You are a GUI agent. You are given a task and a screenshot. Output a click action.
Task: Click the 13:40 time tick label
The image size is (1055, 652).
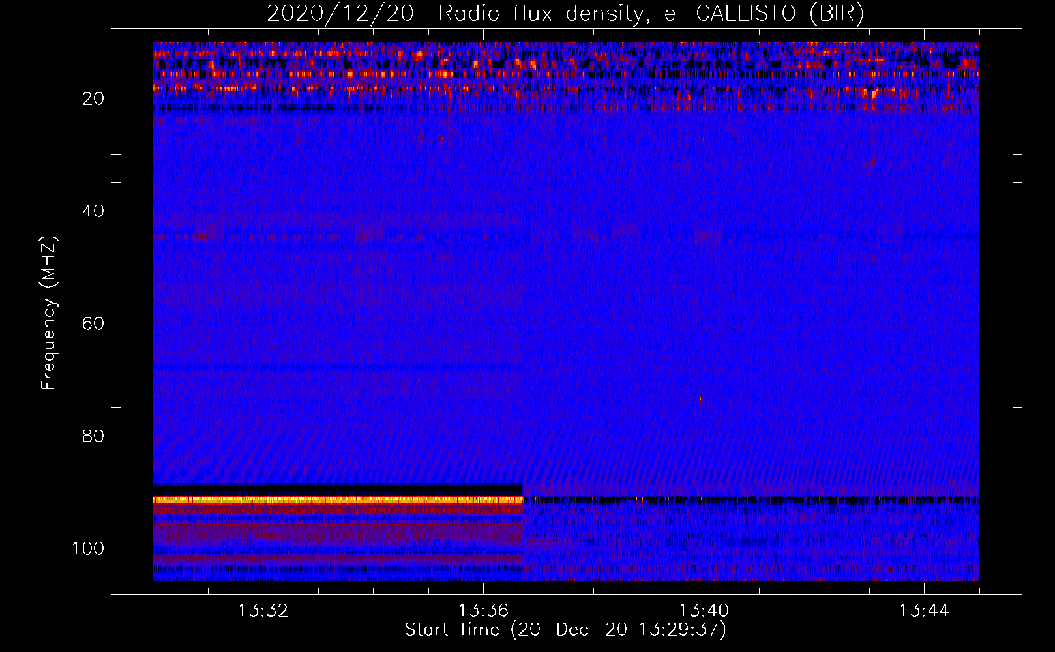(x=704, y=611)
